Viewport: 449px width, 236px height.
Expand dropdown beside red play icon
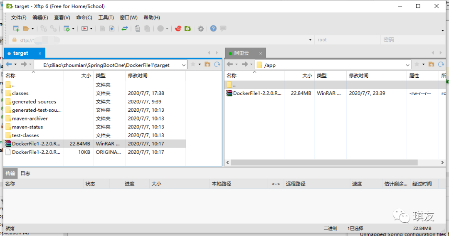click(91, 29)
